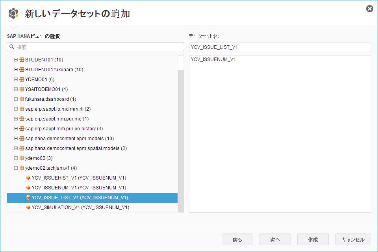
Task: Expand the STUDENT01 (10) package node
Action: [16, 59]
